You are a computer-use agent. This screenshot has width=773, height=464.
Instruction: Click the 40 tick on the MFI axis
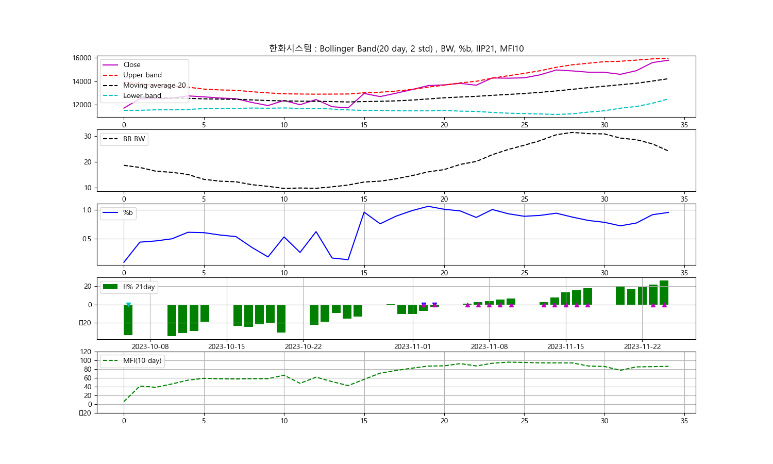(x=88, y=387)
